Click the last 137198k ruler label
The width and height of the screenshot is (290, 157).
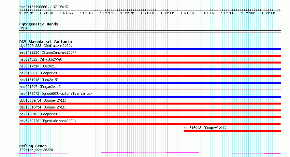pos(268,13)
